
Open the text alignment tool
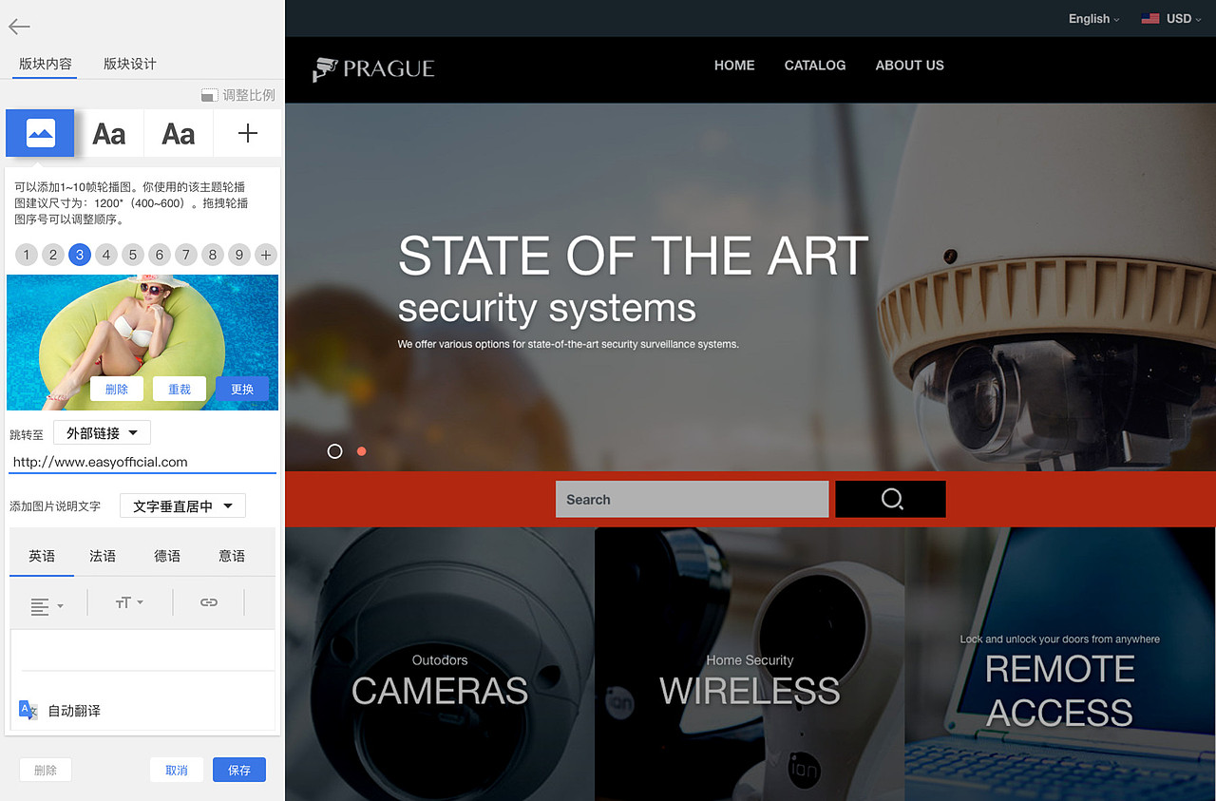[x=47, y=604]
